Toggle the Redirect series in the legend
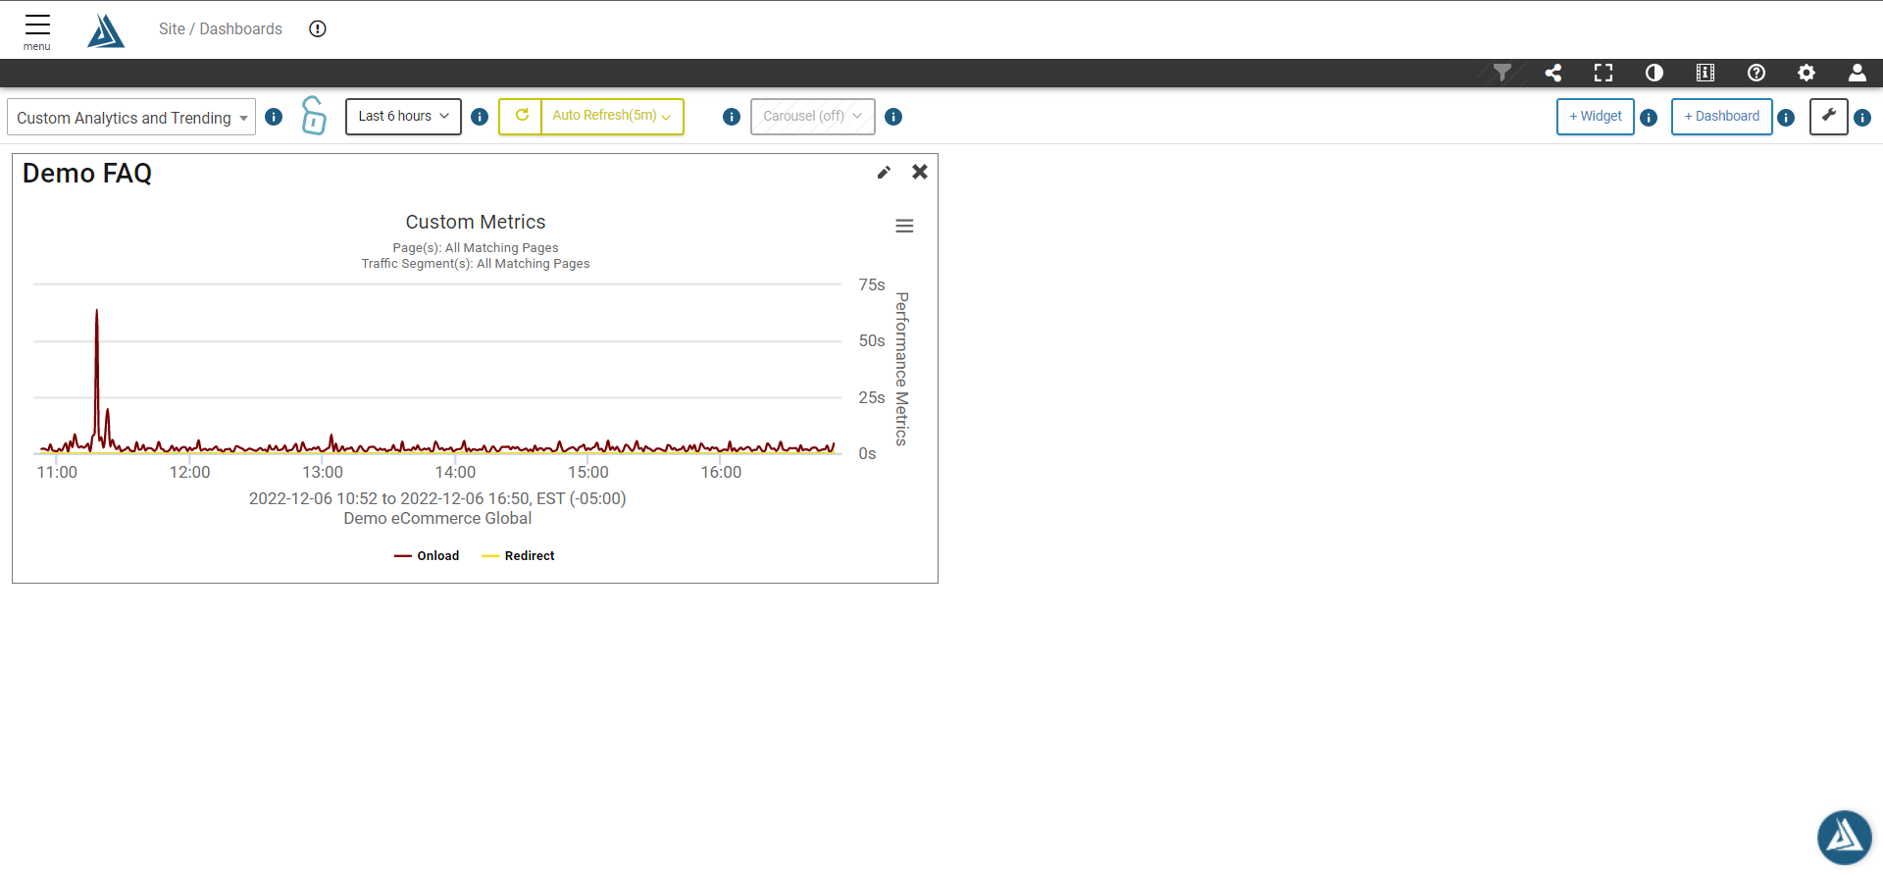The width and height of the screenshot is (1883, 875). coord(518,556)
